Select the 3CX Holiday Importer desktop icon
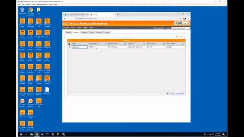Screen dimensions: 244x137 pyautogui.click(x=39, y=45)
